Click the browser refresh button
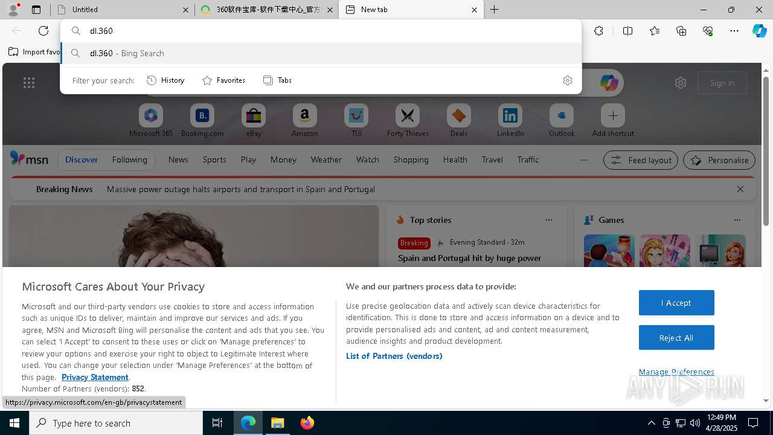The width and height of the screenshot is (773, 435). (43, 31)
